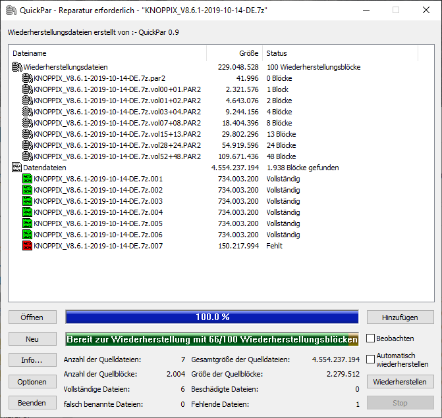The width and height of the screenshot is (442, 418).
Task: Click the 'Fehlende Dateien:' label
Action: point(220,404)
